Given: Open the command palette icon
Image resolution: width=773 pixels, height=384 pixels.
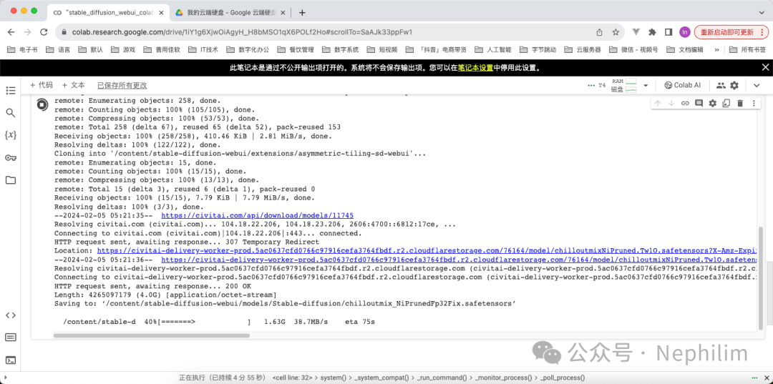Looking at the screenshot, I should 10,338.
